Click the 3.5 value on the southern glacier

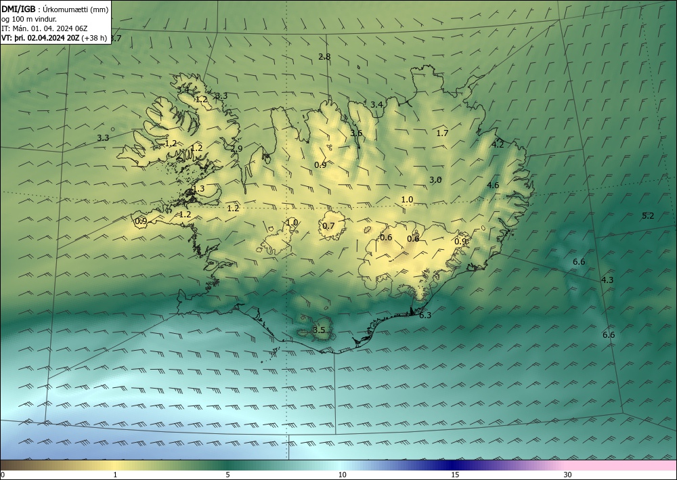point(319,330)
